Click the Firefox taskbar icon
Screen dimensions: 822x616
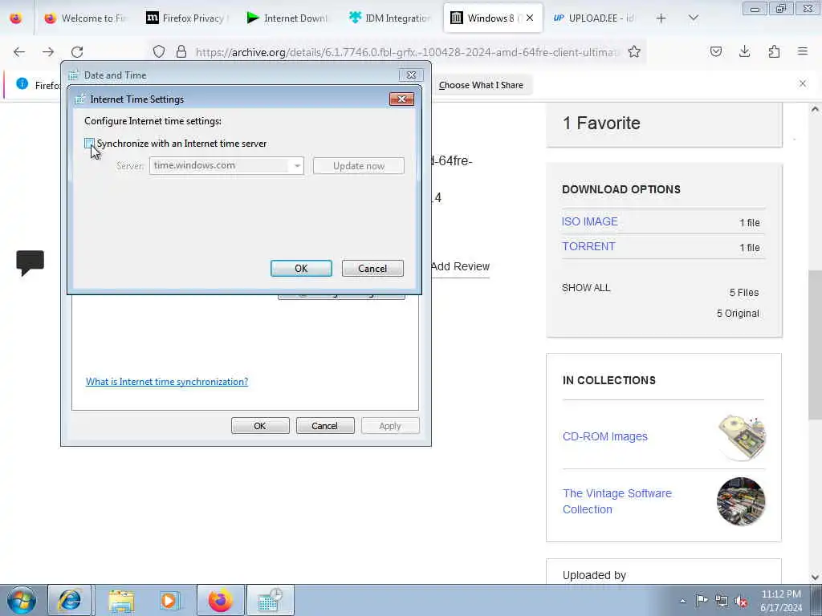point(220,600)
